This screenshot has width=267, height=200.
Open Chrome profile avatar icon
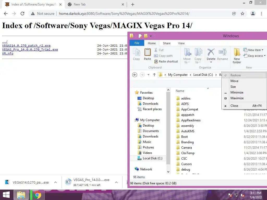click(x=253, y=14)
